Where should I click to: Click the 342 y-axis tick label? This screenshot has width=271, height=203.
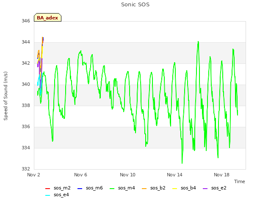click(26, 63)
